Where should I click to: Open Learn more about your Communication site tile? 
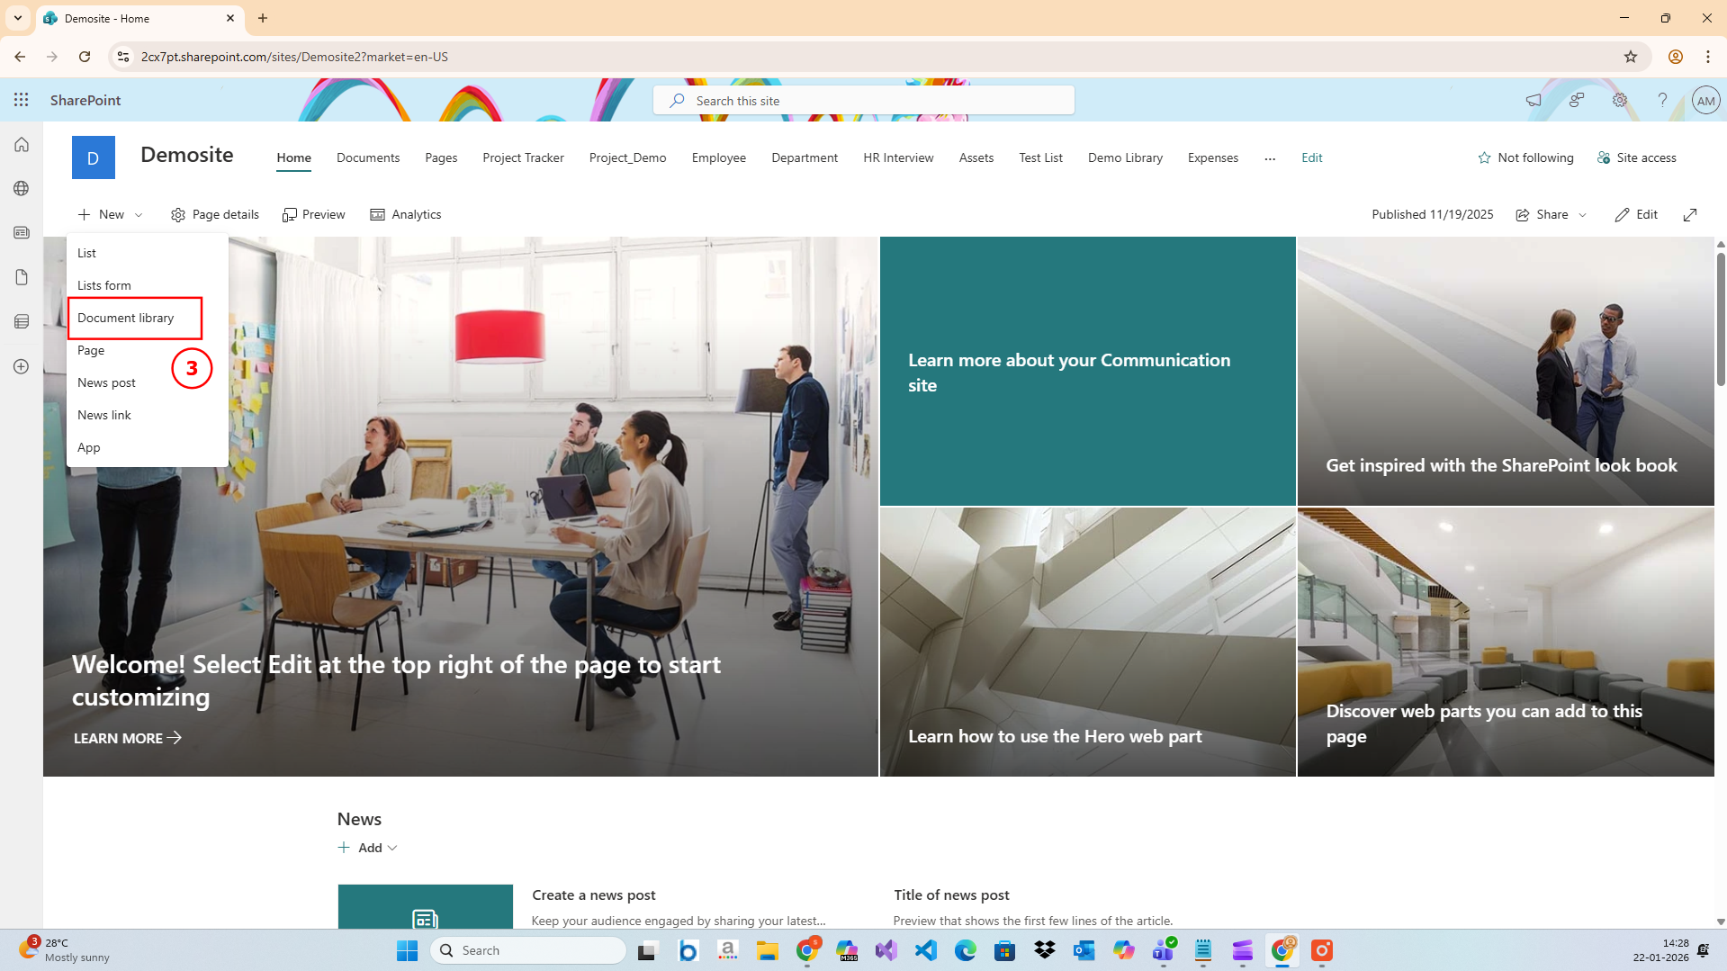[1088, 372]
